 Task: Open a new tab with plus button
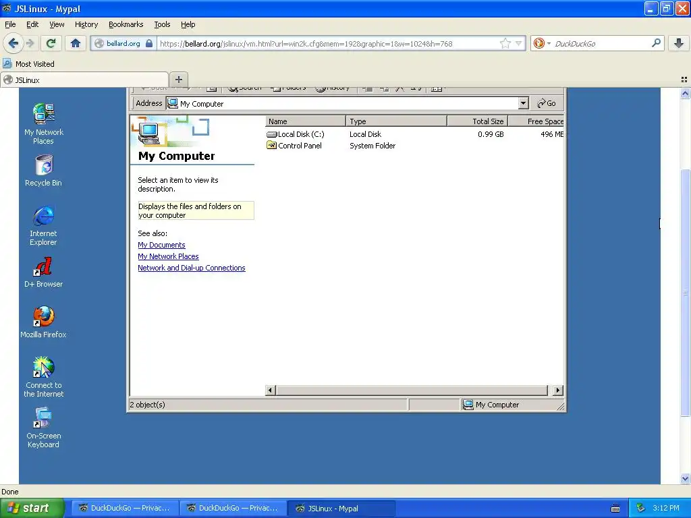(178, 80)
